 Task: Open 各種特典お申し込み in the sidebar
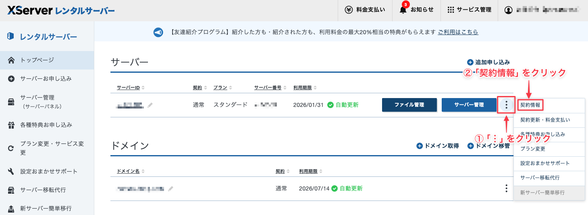coord(47,125)
